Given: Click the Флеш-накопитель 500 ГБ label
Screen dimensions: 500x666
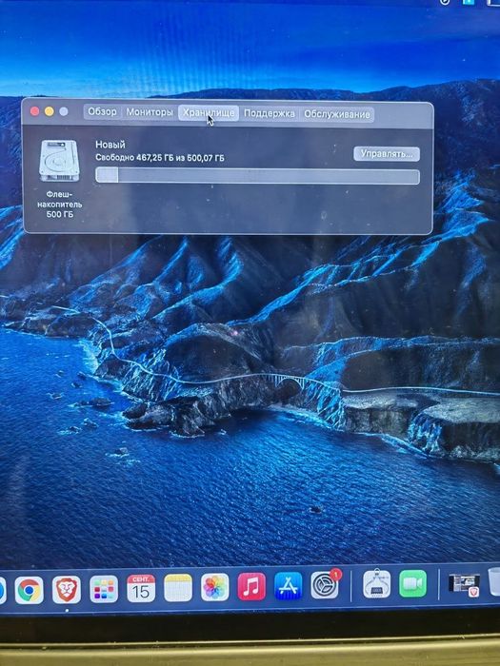Looking at the screenshot, I should tap(59, 205).
